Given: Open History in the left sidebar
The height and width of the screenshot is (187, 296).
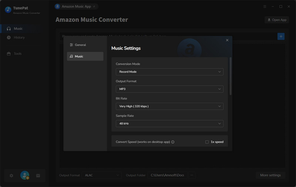Looking at the screenshot, I should [x=19, y=37].
